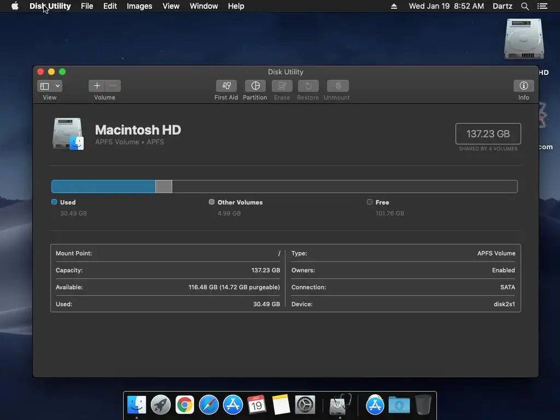Click the 4.98 GB other volumes amount
Image resolution: width=560 pixels, height=420 pixels.
pyautogui.click(x=229, y=213)
